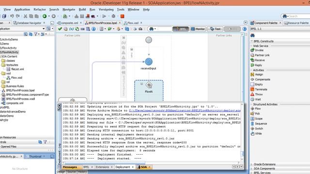The image size is (310, 174).
Task: Open the Resource Palette tab
Action: point(296,23)
